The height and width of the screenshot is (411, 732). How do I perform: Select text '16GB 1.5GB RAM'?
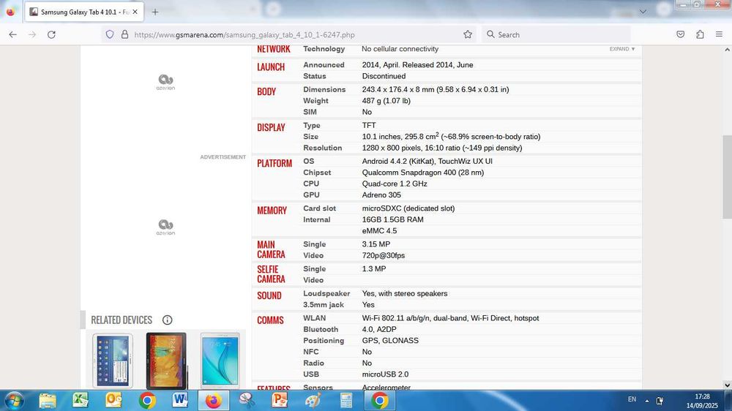[392, 219]
